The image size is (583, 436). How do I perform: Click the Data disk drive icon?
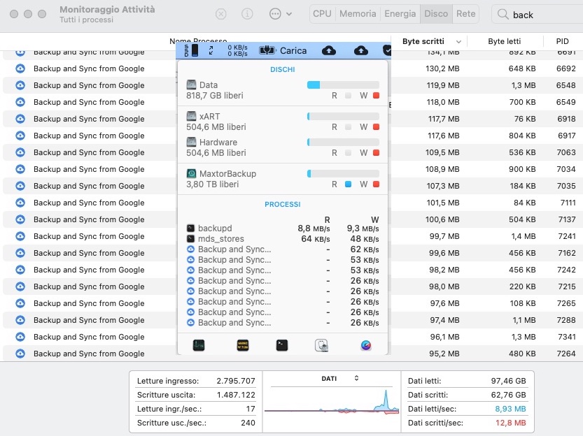(191, 85)
